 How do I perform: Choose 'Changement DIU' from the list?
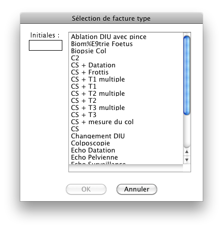click(x=126, y=136)
